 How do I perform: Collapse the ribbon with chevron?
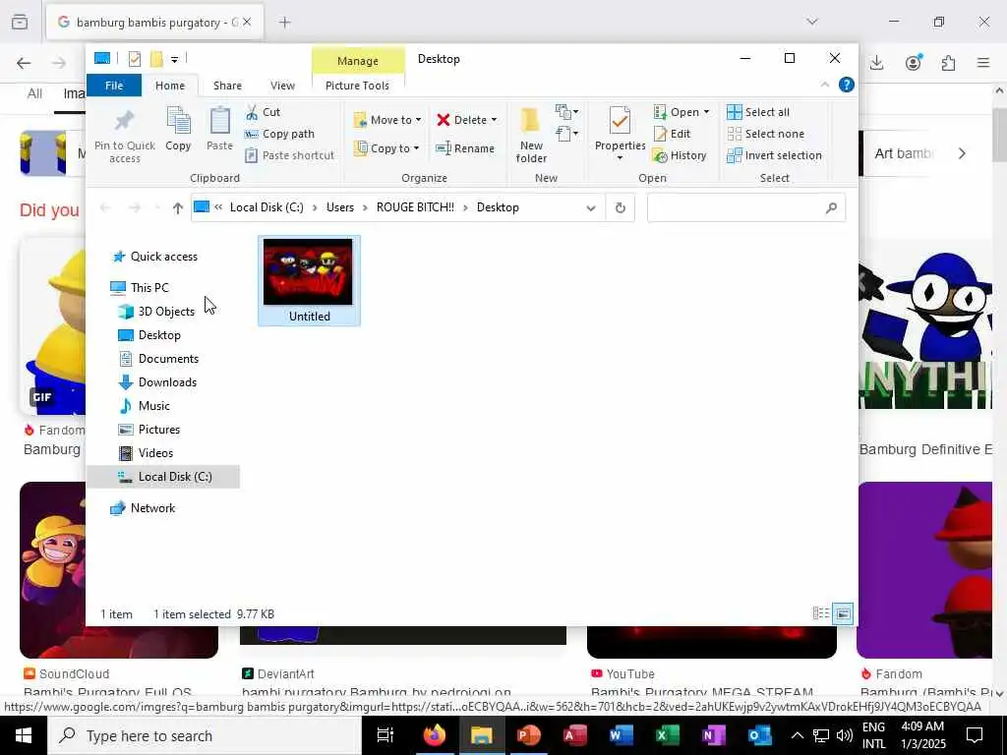[x=825, y=85]
